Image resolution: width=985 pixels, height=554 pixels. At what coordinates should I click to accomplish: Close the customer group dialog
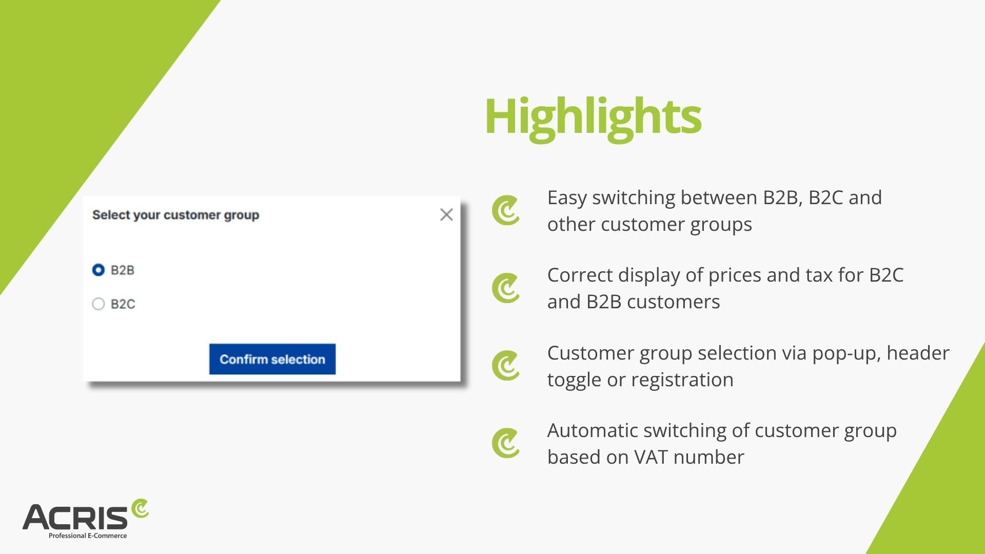coord(446,214)
